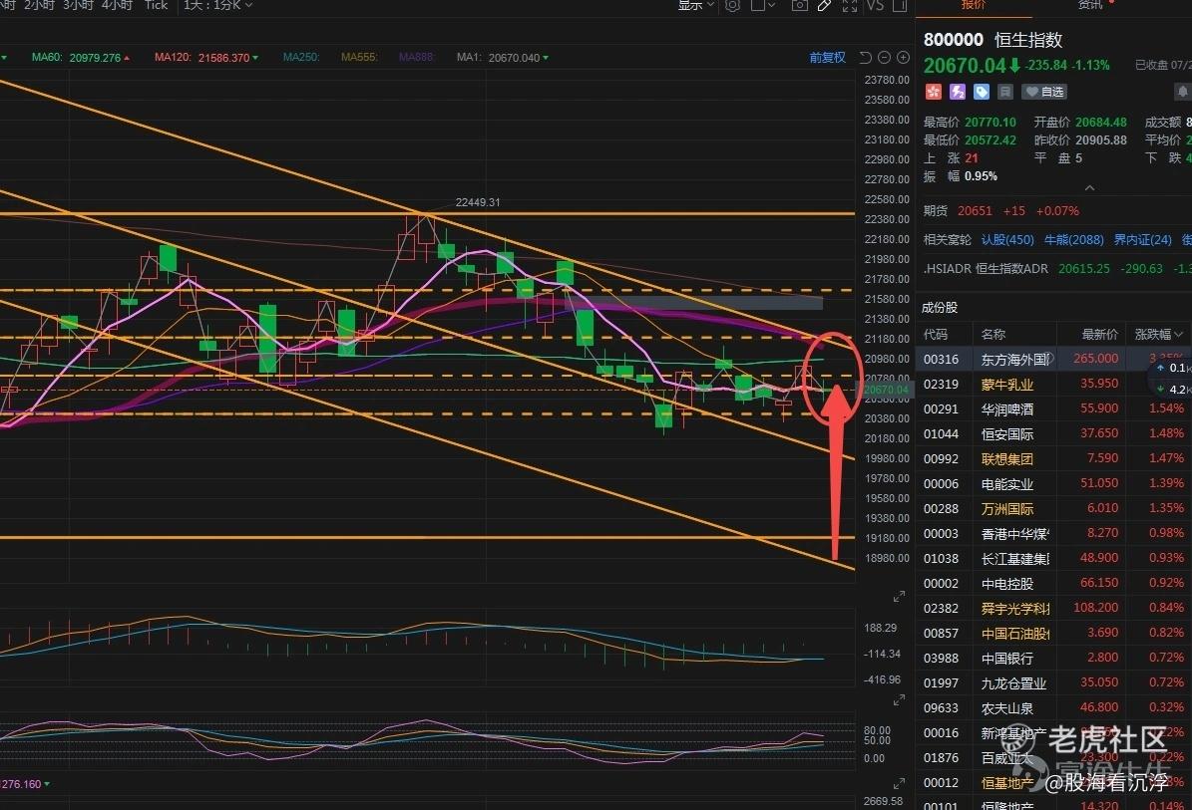Screen dimensions: 1192x810
Task: Select the 01044 恒安国际 row
Action: pos(1053,433)
